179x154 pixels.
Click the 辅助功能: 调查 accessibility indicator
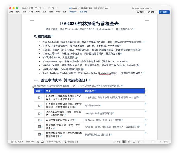click(x=71, y=142)
